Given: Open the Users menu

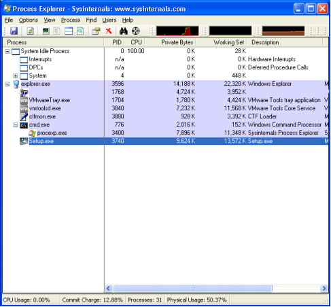Looking at the screenshot, I should (109, 20).
